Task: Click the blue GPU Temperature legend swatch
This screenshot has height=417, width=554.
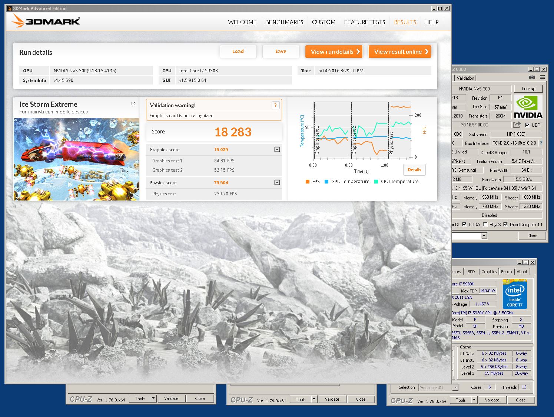Action: 326,182
